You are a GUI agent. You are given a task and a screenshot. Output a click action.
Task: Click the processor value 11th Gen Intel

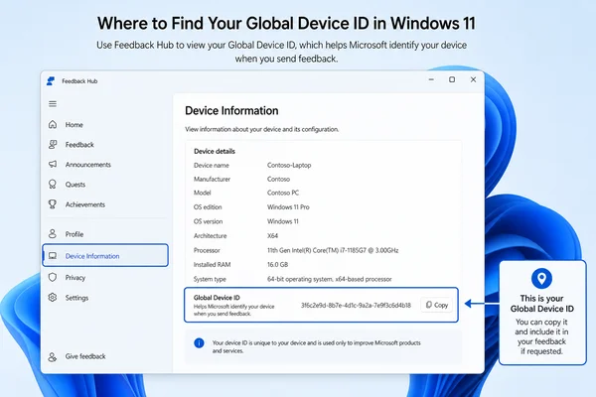pos(333,250)
